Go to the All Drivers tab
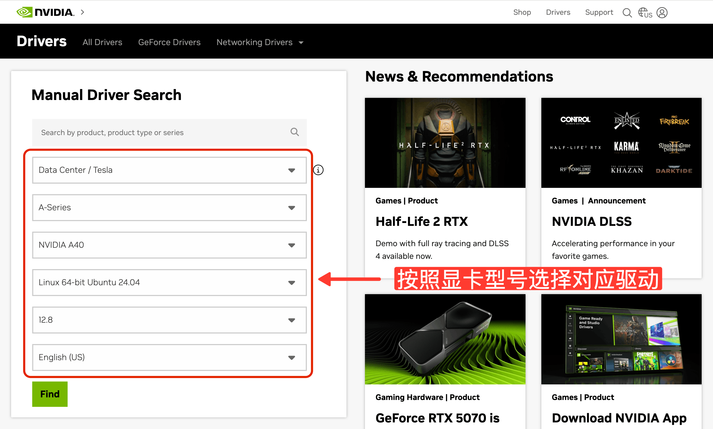 click(x=102, y=42)
